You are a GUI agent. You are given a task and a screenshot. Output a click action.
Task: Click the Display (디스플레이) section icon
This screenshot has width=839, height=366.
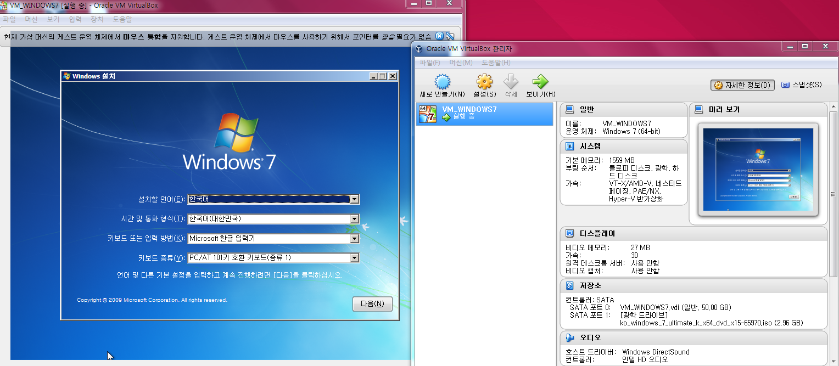[x=570, y=234]
